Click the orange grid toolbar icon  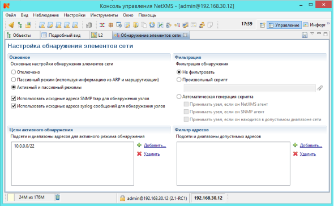[x=110, y=25]
